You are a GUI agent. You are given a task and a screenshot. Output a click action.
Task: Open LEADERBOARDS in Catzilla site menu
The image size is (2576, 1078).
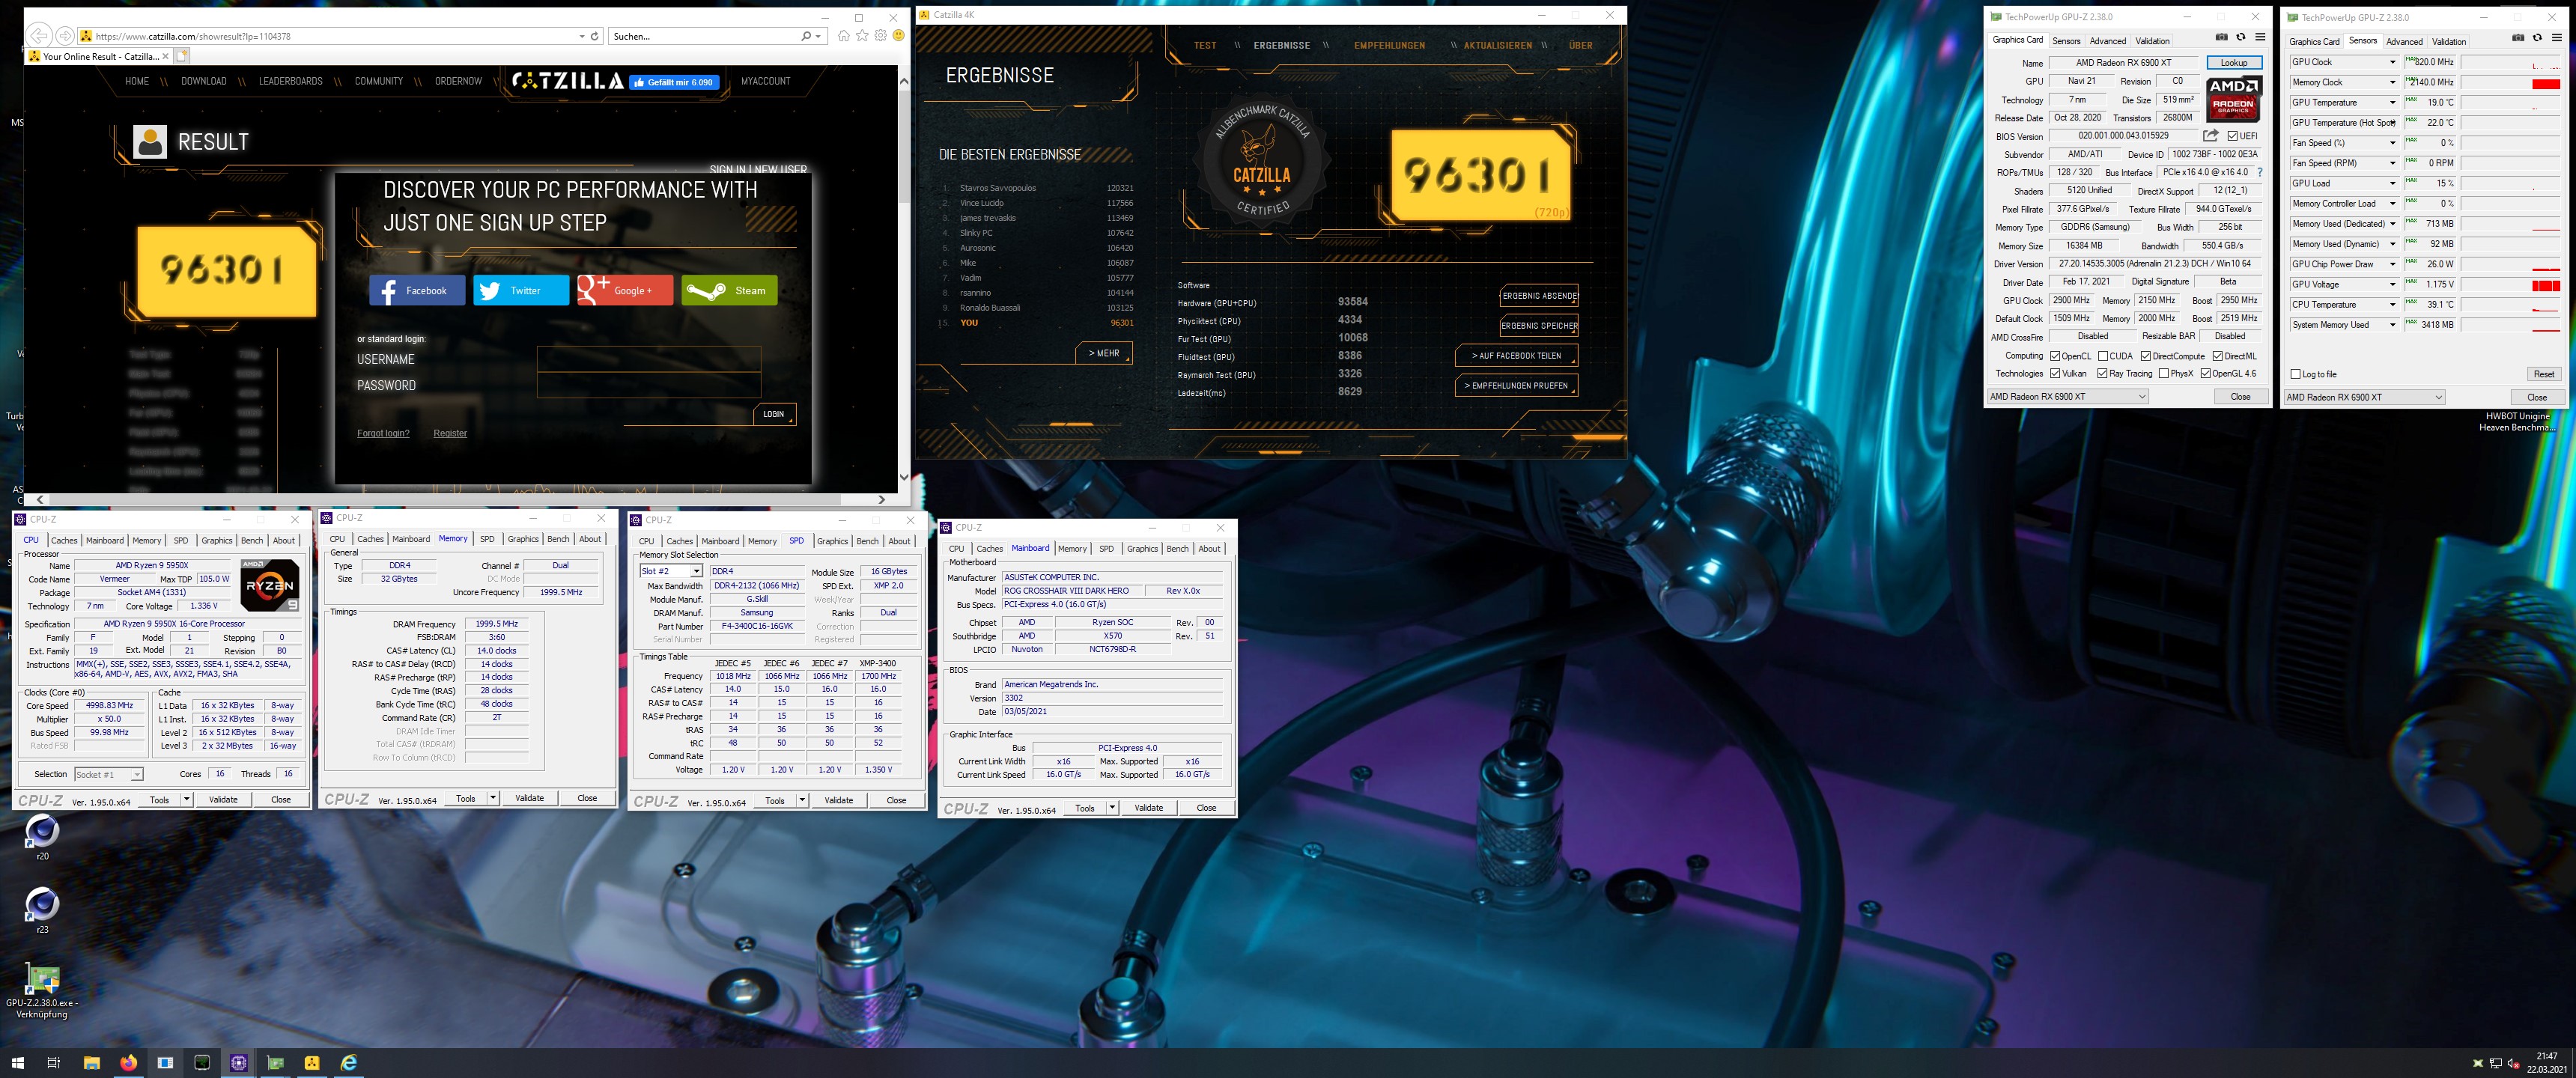[291, 82]
